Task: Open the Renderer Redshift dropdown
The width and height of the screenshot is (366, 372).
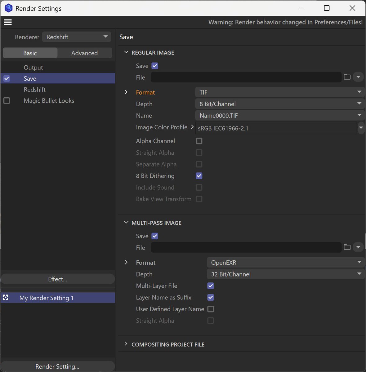Action: (76, 37)
